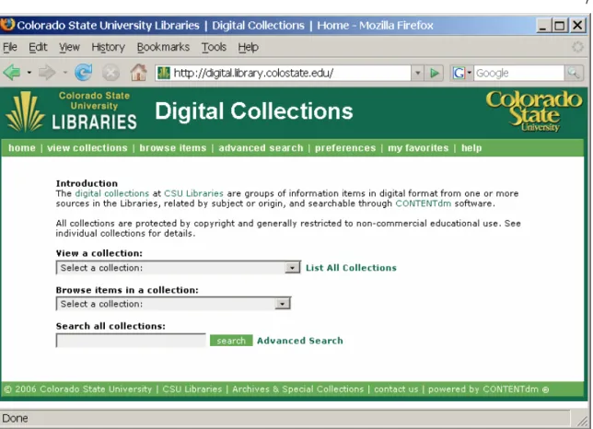Maximize the Firefox window
Viewport: 593px width, 429px height.
560,26
